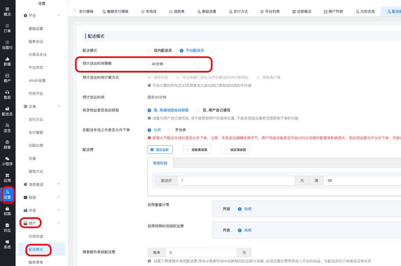Switch to the 运营概况 tab
Screen dimensions: 401x266
(302, 11)
